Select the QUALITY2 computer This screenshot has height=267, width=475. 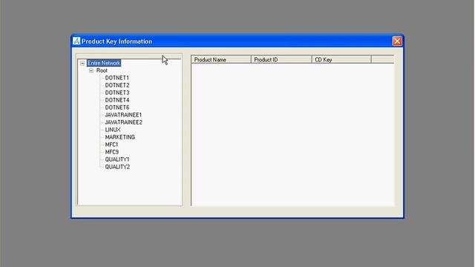coord(117,167)
